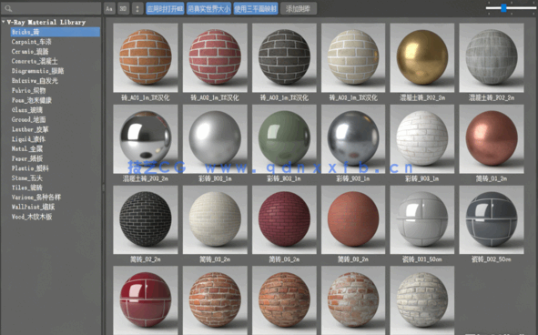
Task: Select the terracotta orange sphere, third row
Action: pyautogui.click(x=353, y=219)
